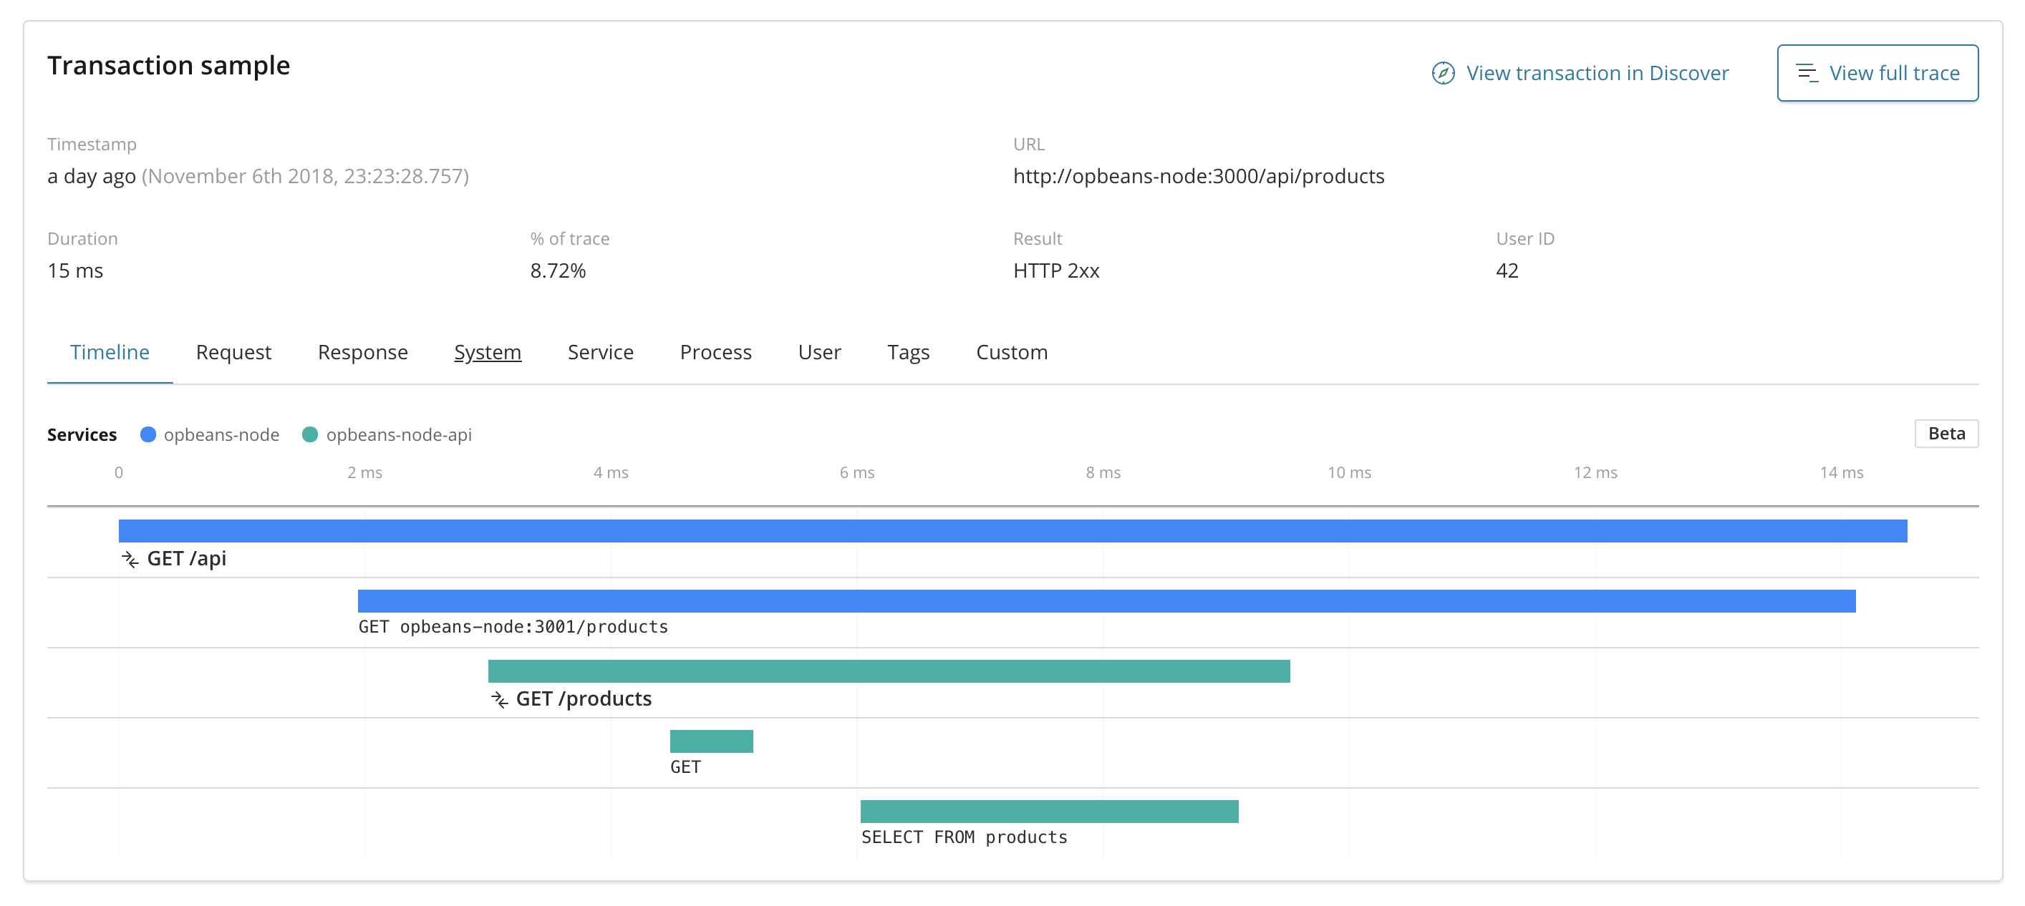Click the short GET span bar
Image resolution: width=2025 pixels, height=906 pixels.
click(x=710, y=741)
